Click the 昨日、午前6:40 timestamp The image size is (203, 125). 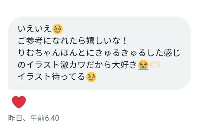[34, 118]
